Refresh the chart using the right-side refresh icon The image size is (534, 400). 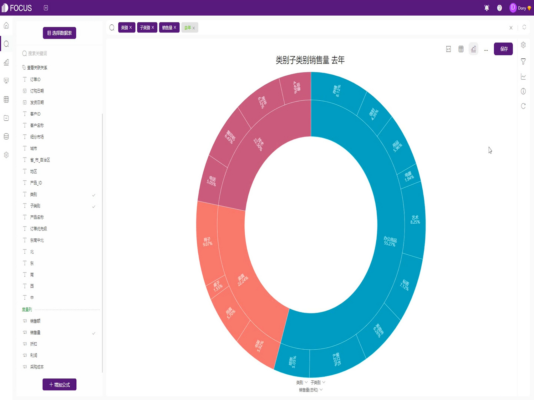click(523, 106)
